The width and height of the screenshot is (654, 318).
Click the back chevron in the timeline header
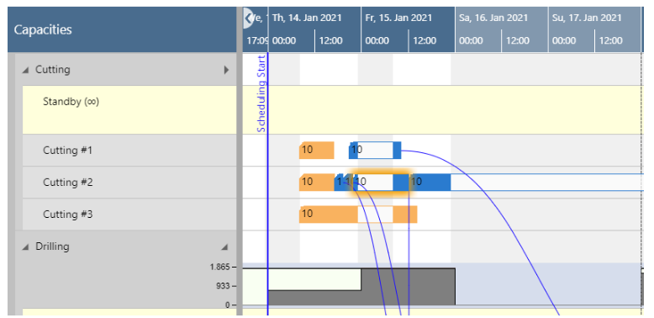point(248,18)
